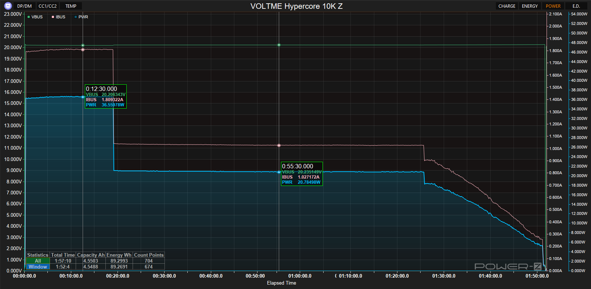
Task: Click the 20.000V voltage axis label
Action: [13, 47]
